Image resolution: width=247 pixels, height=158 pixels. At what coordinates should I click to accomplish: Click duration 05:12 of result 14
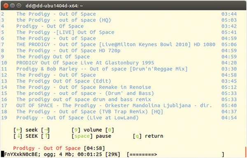[x=229, y=87]
